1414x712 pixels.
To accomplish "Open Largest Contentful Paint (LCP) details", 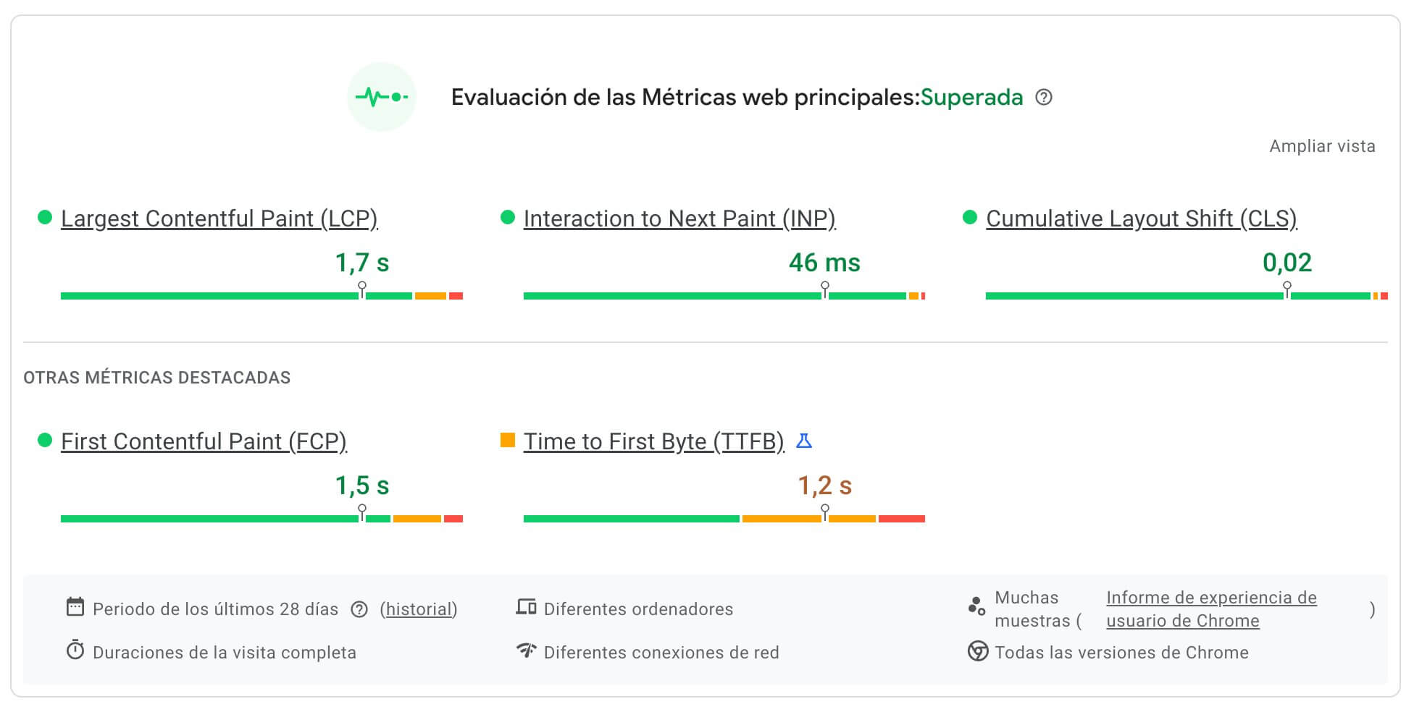I will pos(219,218).
